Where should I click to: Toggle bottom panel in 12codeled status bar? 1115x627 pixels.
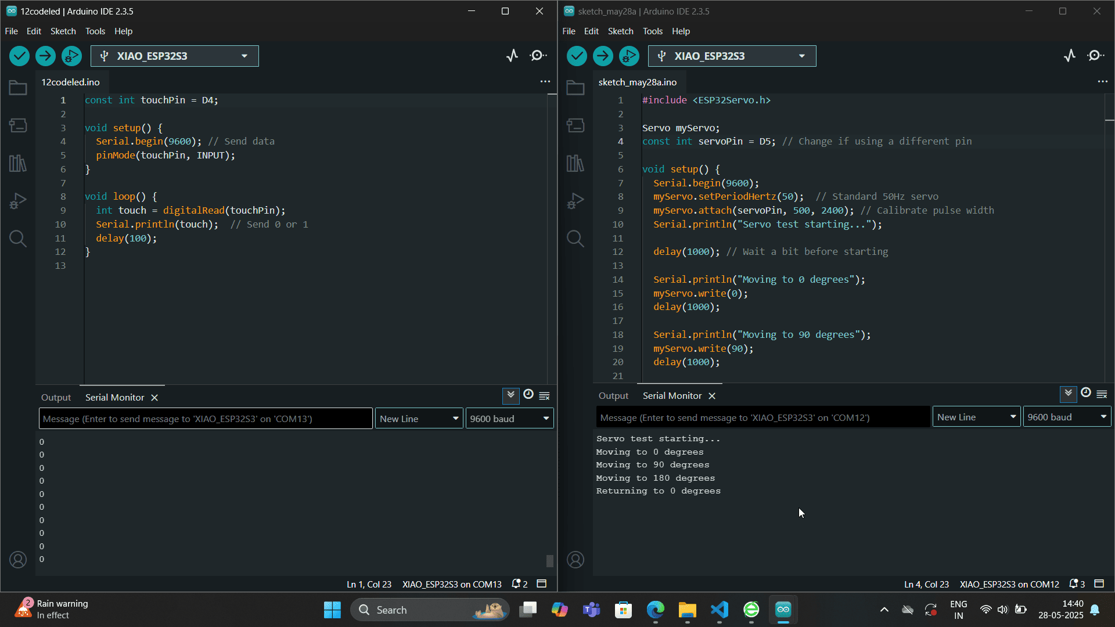(542, 584)
